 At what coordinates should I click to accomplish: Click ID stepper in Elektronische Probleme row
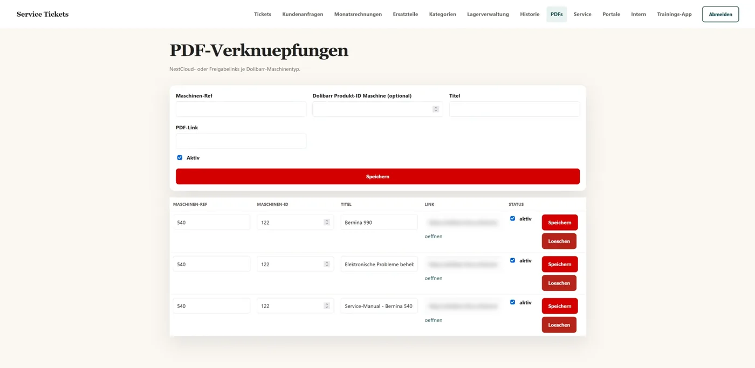(326, 264)
